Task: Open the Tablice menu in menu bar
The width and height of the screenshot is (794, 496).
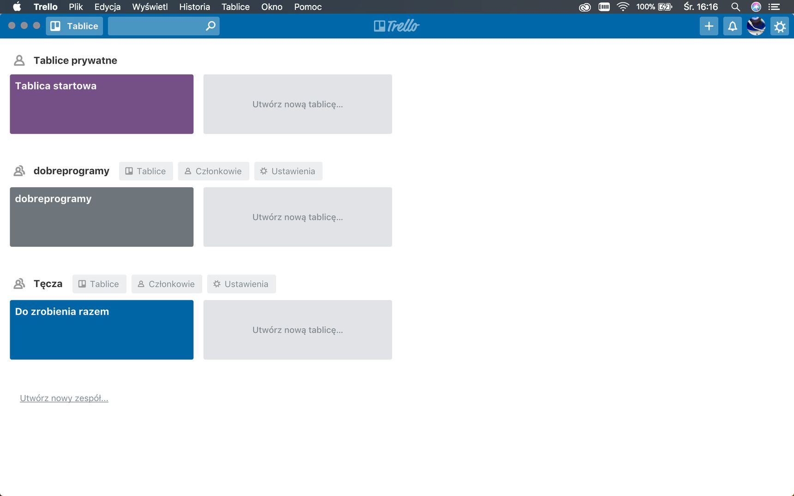Action: point(235,6)
